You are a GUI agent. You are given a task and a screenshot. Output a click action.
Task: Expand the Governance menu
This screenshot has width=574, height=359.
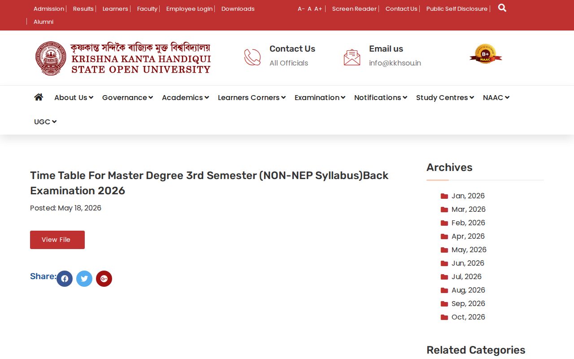click(x=127, y=97)
